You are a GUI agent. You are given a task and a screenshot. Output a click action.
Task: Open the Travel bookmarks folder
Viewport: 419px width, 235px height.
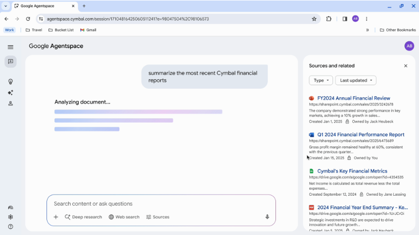[34, 30]
